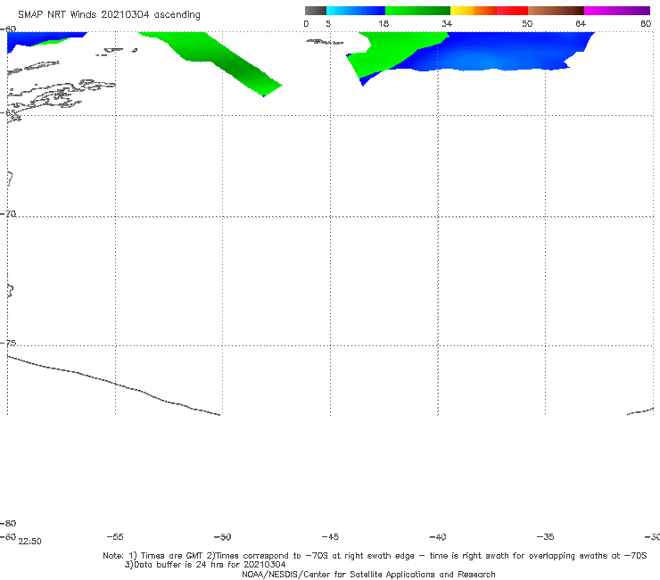Viewport: 660px width, 580px height.
Task: Click the longitude label '-50'
Action: click(x=222, y=536)
